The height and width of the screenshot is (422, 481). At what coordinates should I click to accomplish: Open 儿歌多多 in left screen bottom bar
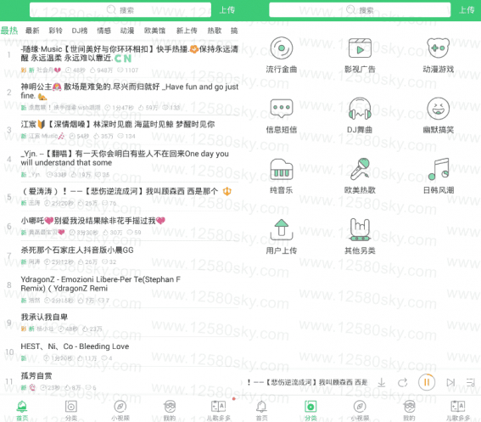(x=218, y=411)
